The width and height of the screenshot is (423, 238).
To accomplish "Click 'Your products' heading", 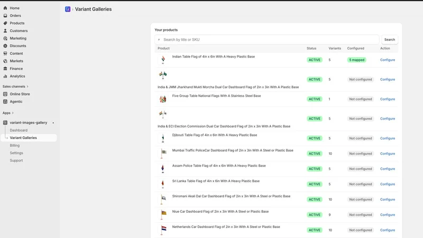I will [166, 30].
